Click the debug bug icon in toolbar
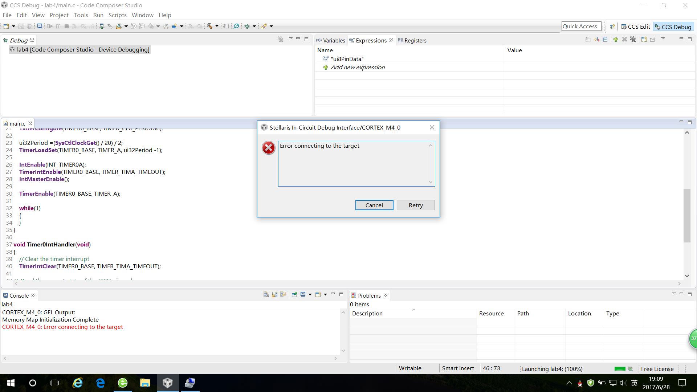The image size is (697, 392). click(247, 26)
